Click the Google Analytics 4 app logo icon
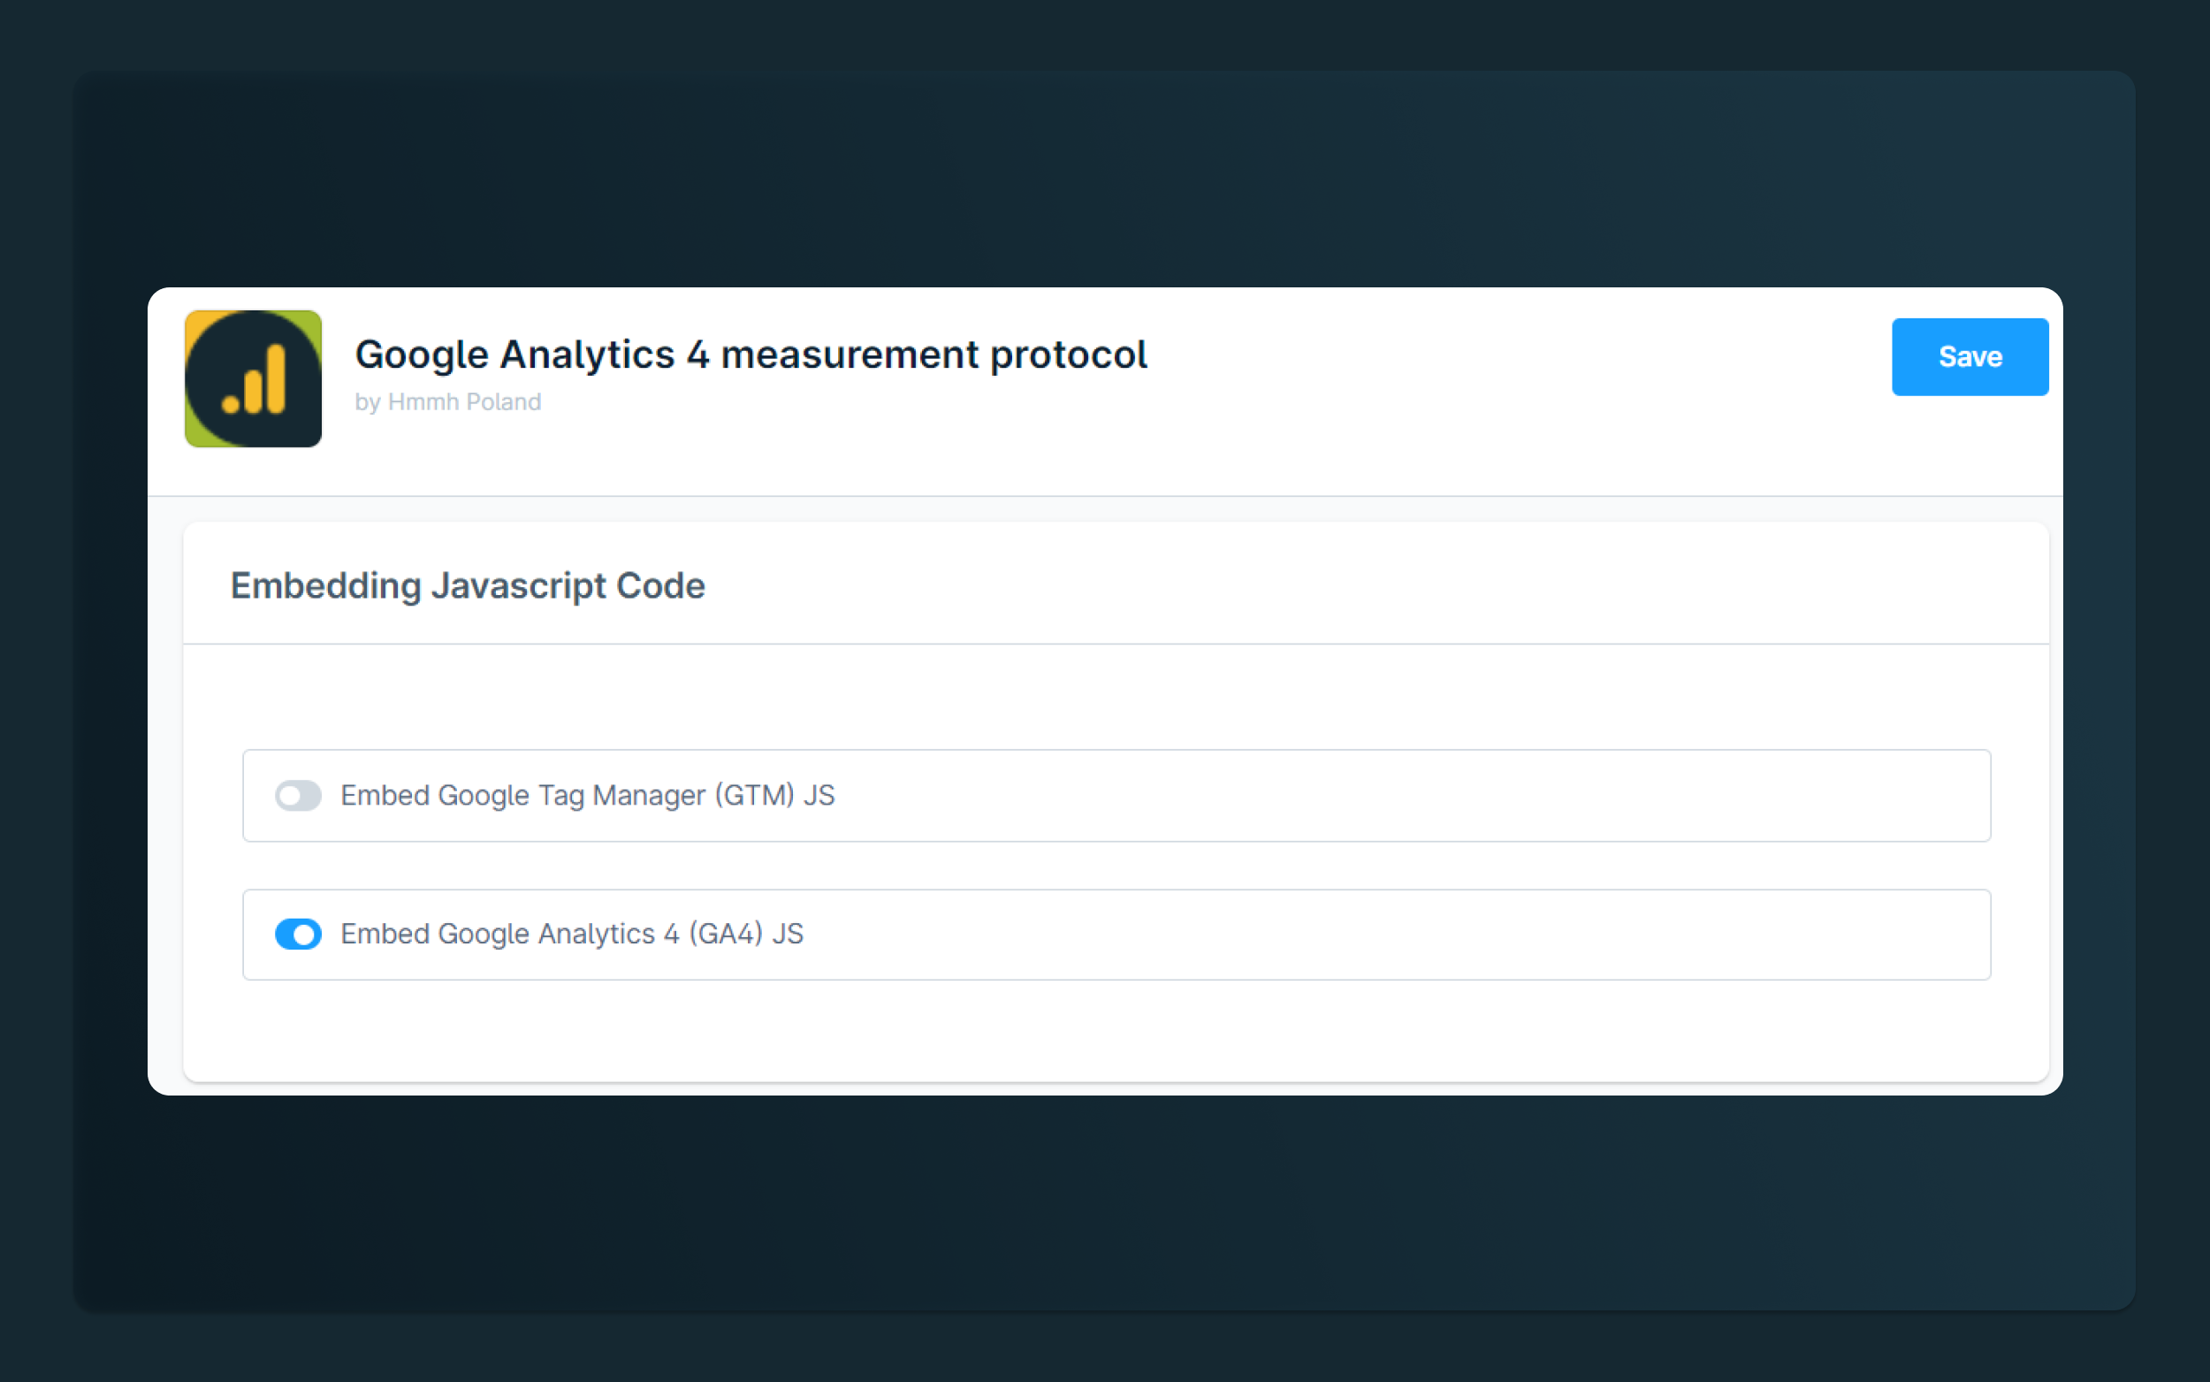The height and width of the screenshot is (1382, 2210). (253, 378)
